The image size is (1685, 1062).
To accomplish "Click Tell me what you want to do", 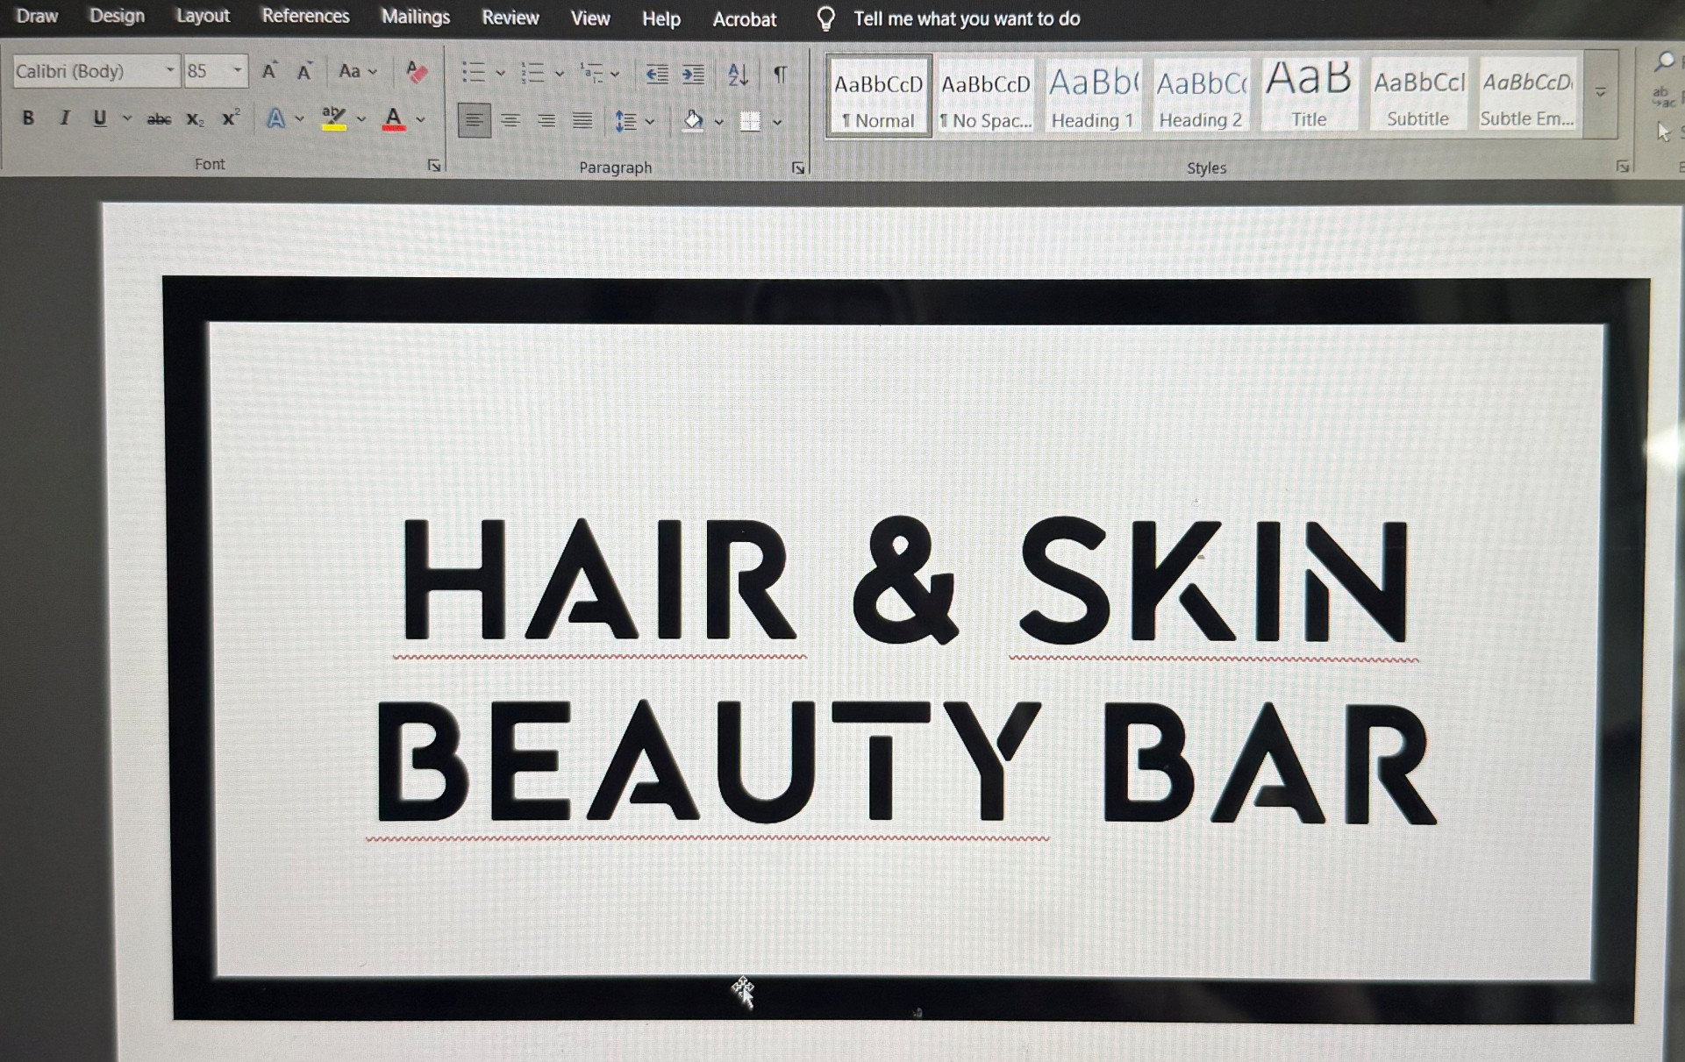I will [967, 18].
